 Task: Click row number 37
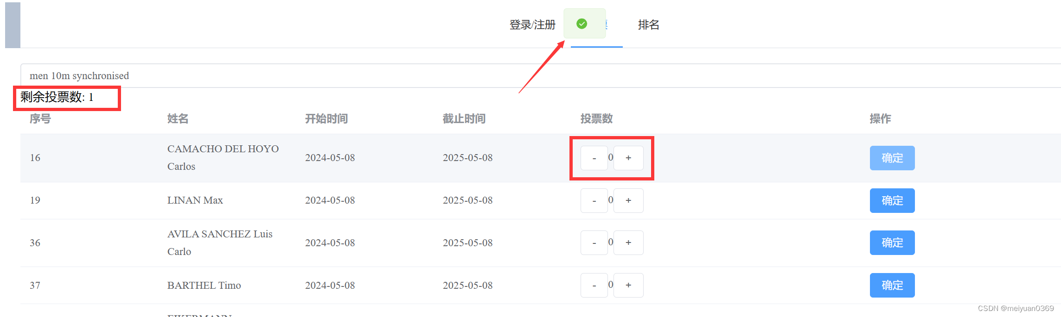[x=35, y=285]
